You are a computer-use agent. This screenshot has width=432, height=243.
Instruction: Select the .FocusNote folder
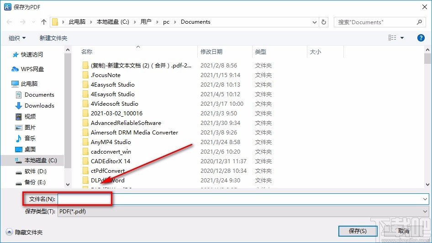(102, 75)
